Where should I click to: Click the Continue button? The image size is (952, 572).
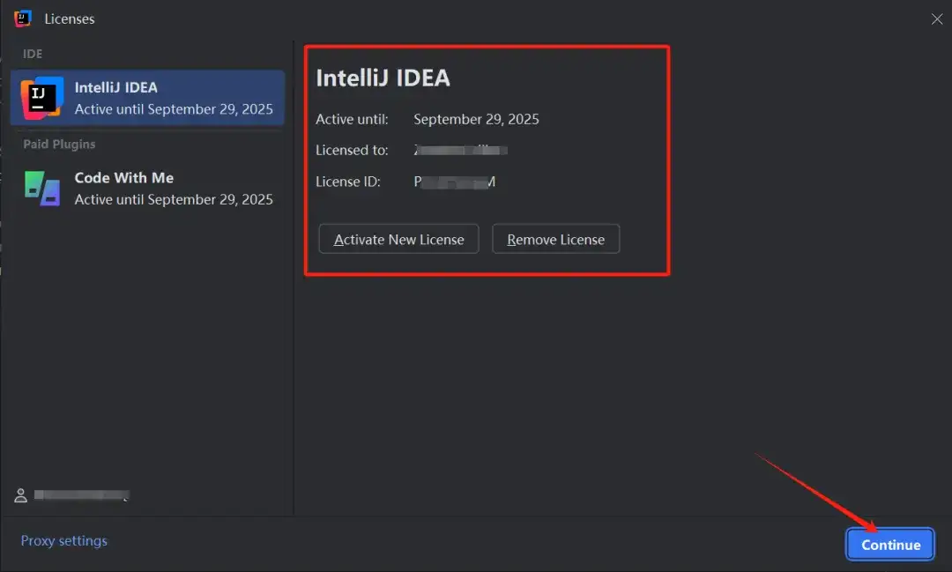[890, 545]
